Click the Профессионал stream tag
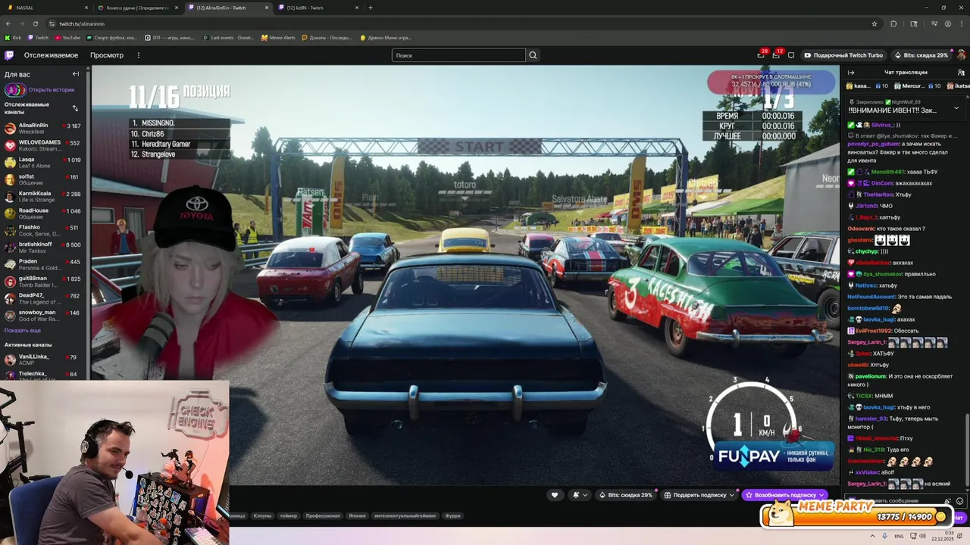The width and height of the screenshot is (970, 545). point(323,516)
